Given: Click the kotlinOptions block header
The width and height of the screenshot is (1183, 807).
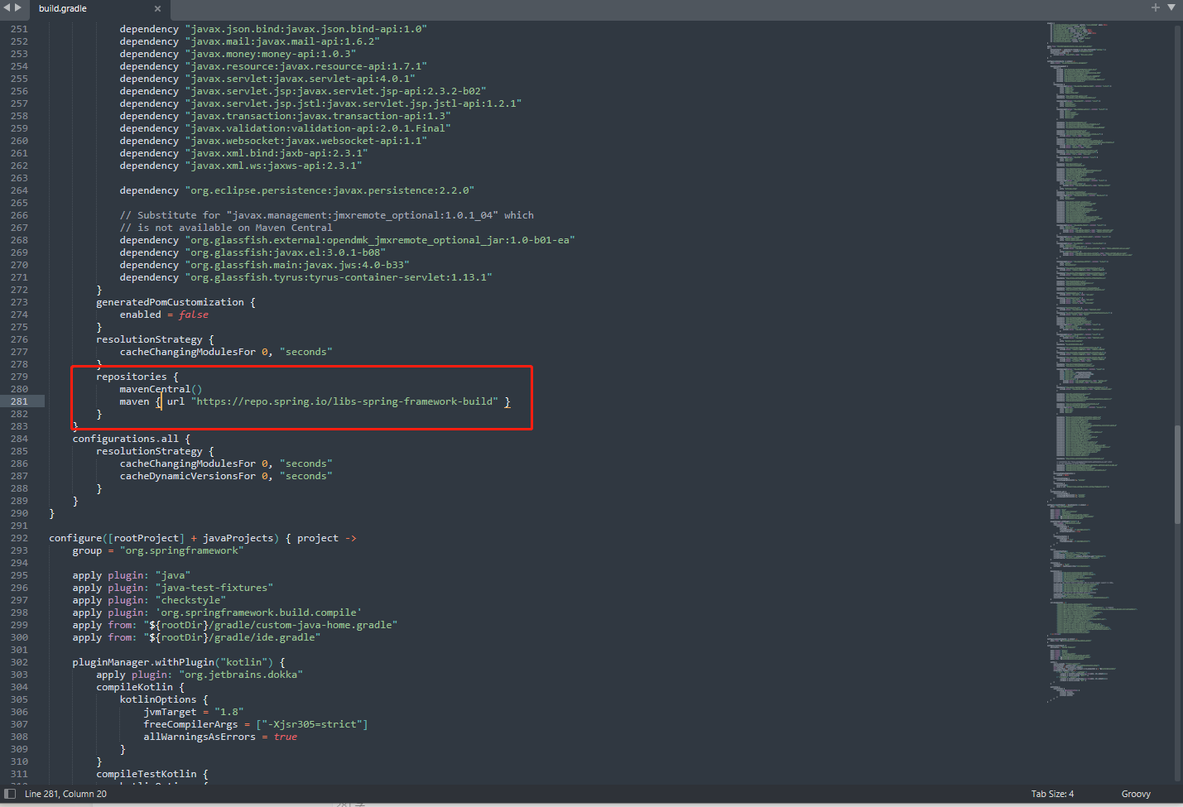Looking at the screenshot, I should (x=164, y=699).
